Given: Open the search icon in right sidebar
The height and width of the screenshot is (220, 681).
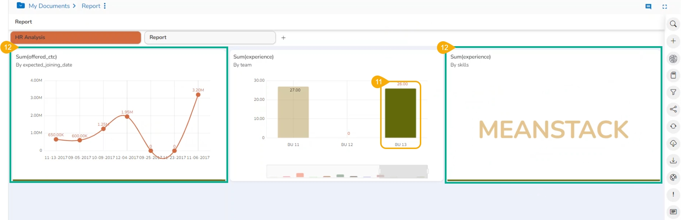Looking at the screenshot, I should 673,24.
